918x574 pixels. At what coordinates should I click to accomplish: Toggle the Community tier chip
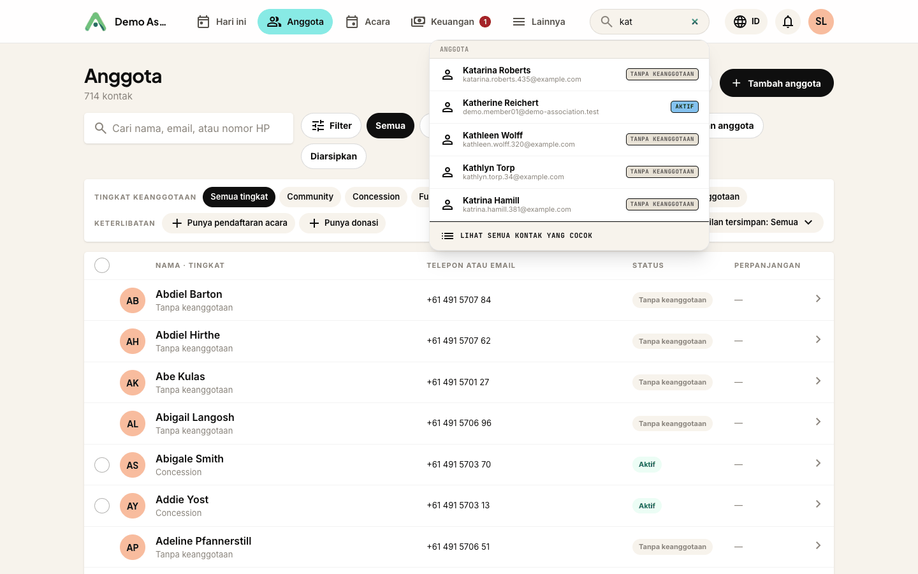310,197
